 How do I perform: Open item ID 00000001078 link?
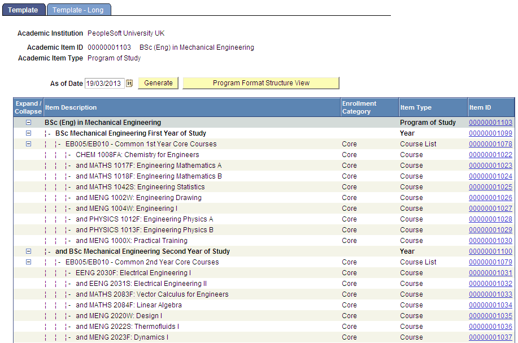pyautogui.click(x=490, y=144)
